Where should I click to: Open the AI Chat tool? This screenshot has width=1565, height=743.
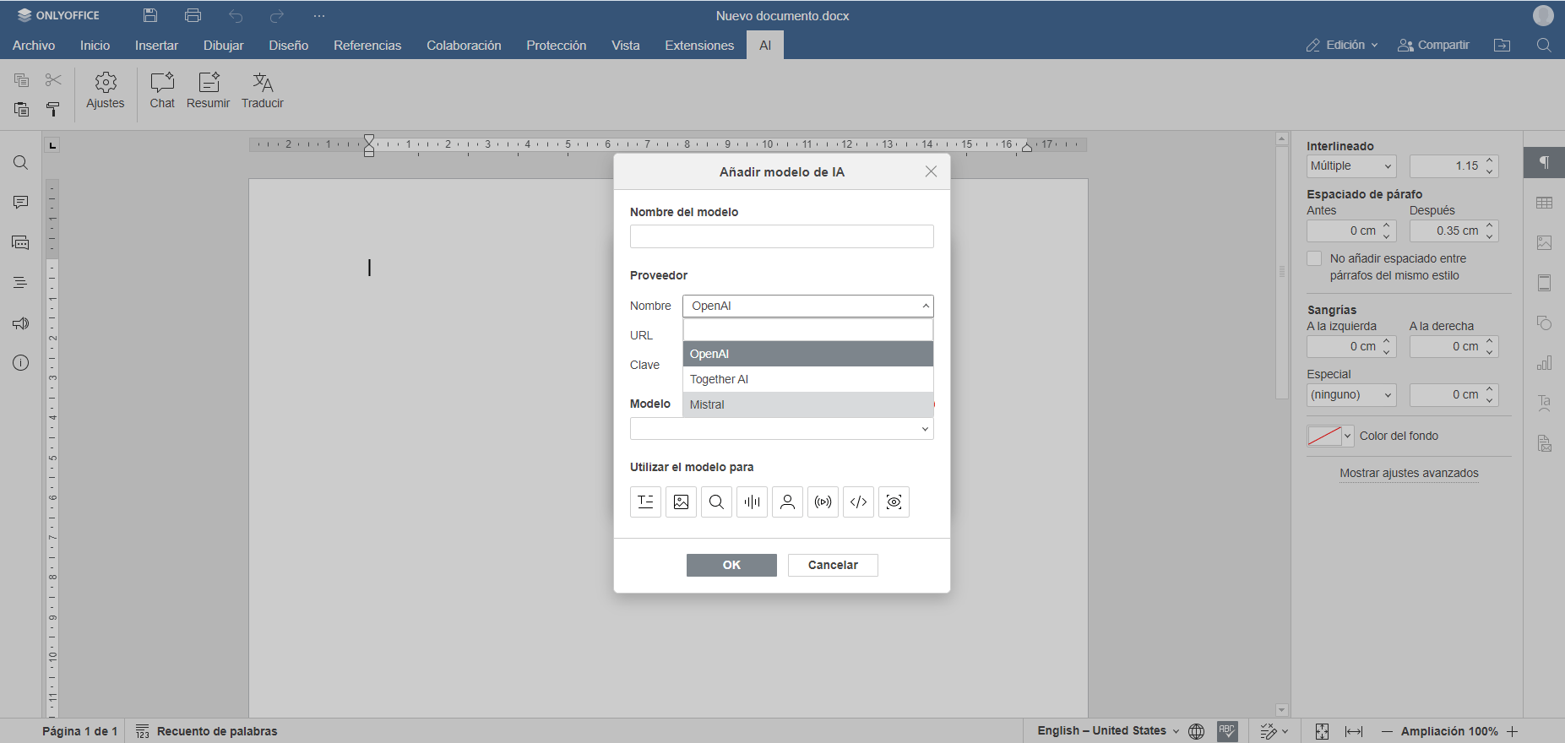(x=162, y=91)
